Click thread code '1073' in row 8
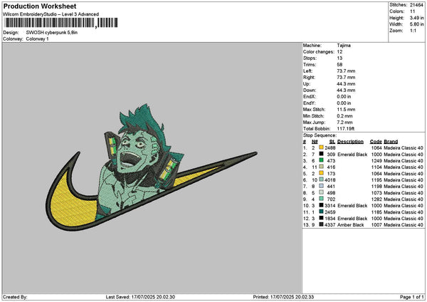Image resolution: width=427 pixels, height=302 pixels. click(376, 193)
